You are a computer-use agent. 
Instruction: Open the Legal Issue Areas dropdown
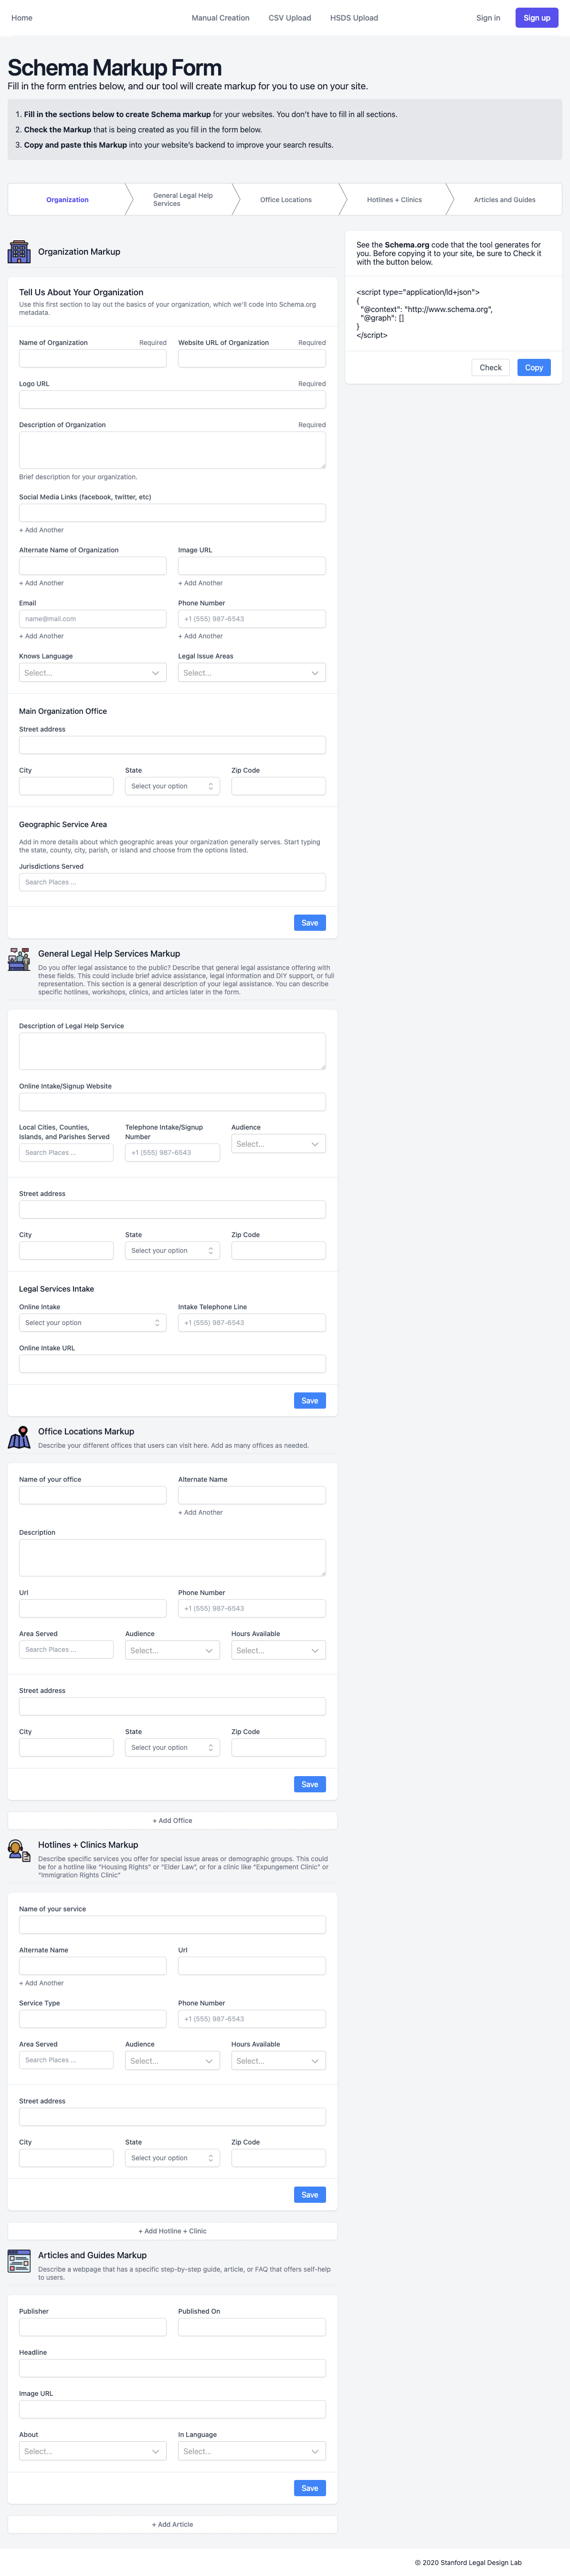click(252, 673)
